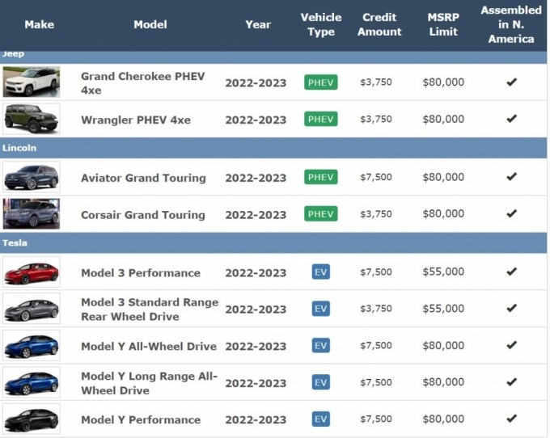Click the $80,000 MSRP limit for Model Y Long Range

tap(443, 382)
